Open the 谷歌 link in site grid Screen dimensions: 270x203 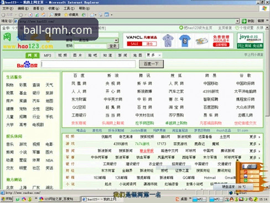coord(245,75)
